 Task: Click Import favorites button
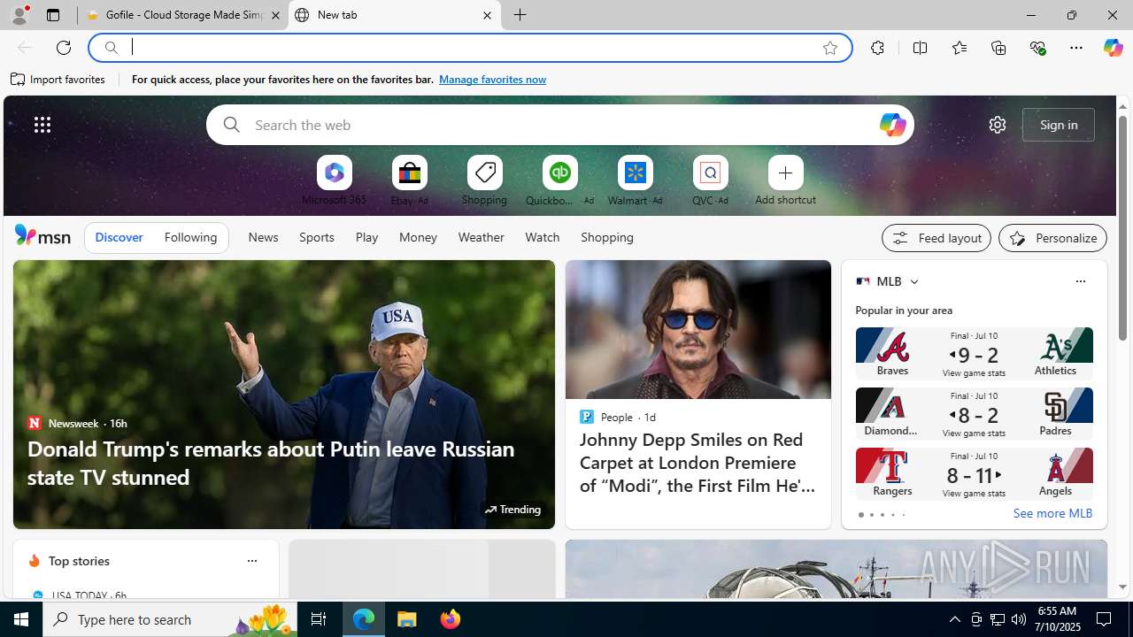tap(58, 80)
